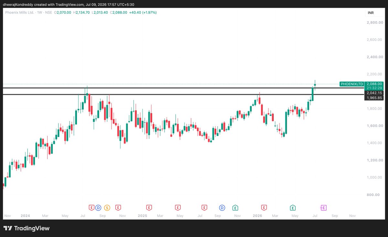Click the 2024 year label on time axis

(x=25, y=215)
